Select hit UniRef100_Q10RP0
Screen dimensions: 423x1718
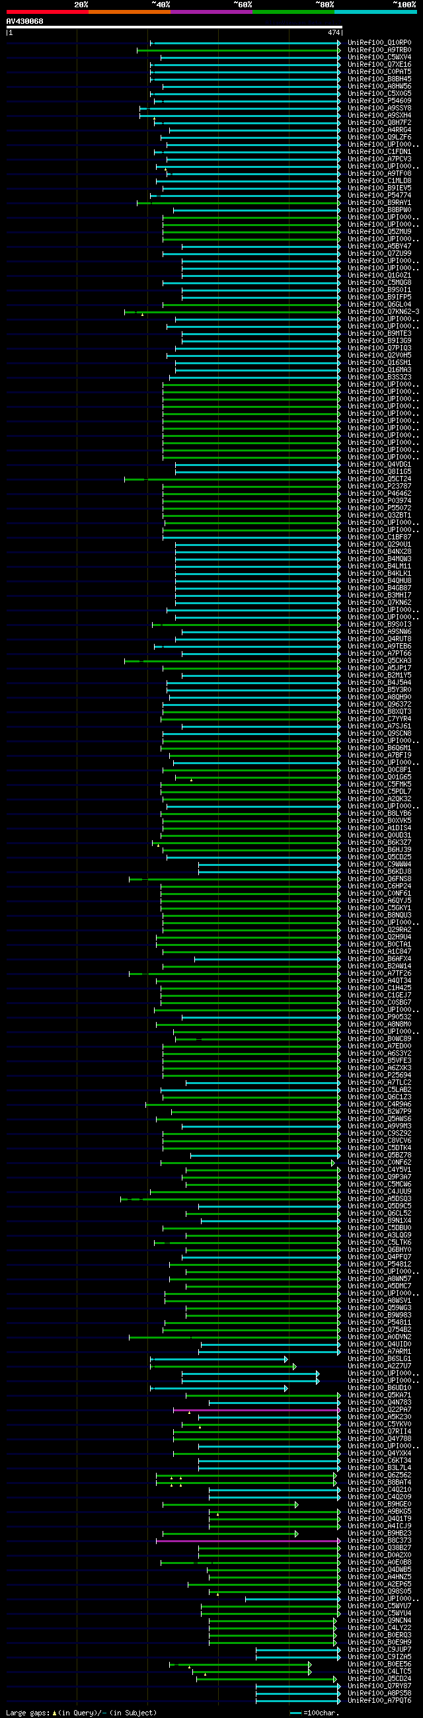click(x=379, y=43)
